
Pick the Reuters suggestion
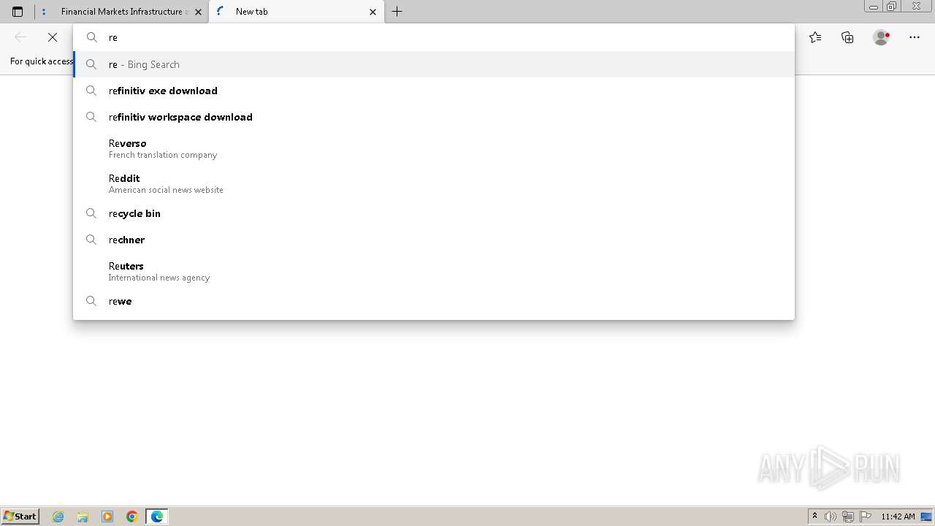[x=434, y=271]
